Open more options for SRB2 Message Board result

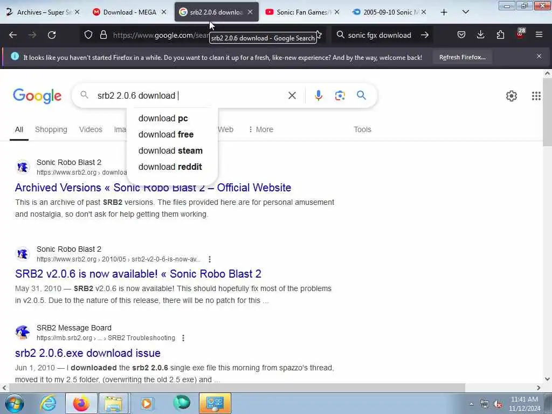coord(183,338)
